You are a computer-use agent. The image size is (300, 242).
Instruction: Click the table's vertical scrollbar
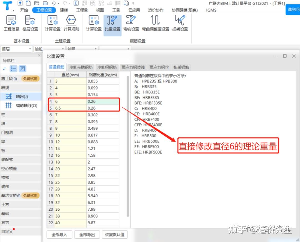click(x=128, y=146)
